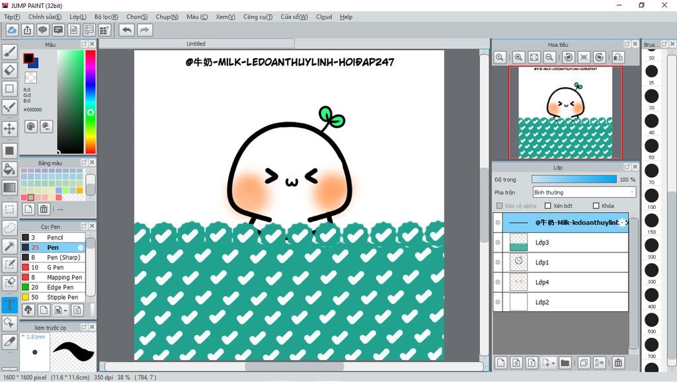Image resolution: width=677 pixels, height=382 pixels.
Task: Click the export share icon in toolbar
Action: coord(27,30)
